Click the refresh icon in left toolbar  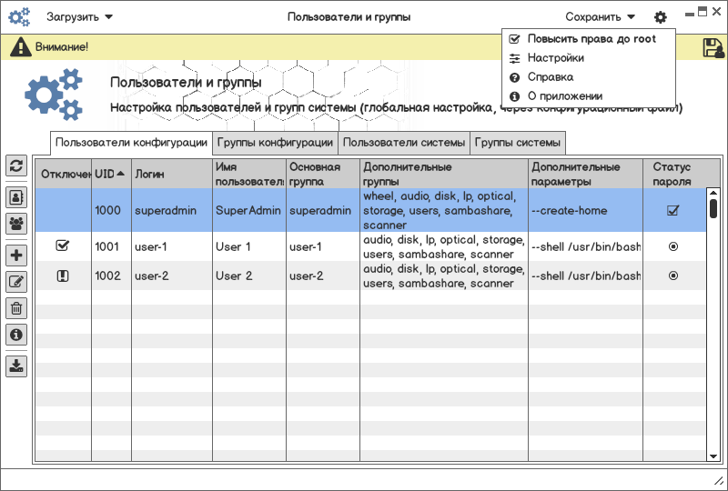(x=16, y=165)
